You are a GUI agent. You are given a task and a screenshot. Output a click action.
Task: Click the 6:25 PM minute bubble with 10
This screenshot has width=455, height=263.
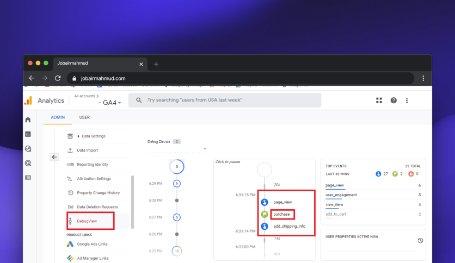[177, 251]
